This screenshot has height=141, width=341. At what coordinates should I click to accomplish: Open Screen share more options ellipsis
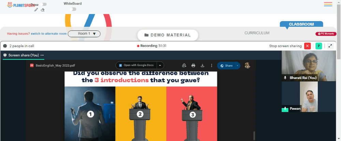coord(42,55)
